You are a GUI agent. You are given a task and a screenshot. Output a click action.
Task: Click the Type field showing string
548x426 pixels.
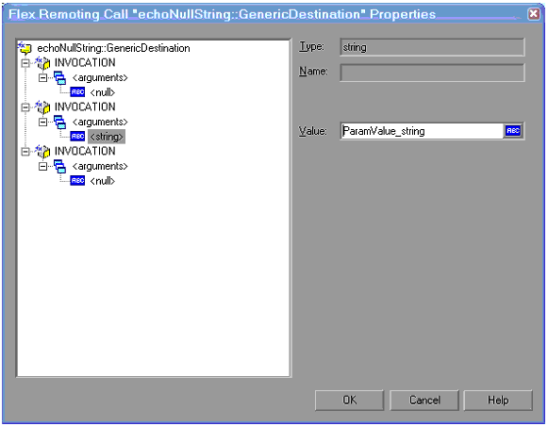(x=432, y=47)
